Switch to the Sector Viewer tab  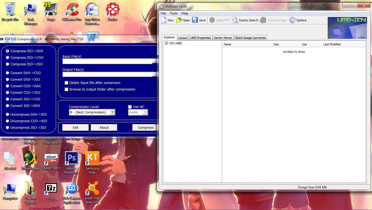[x=223, y=38]
